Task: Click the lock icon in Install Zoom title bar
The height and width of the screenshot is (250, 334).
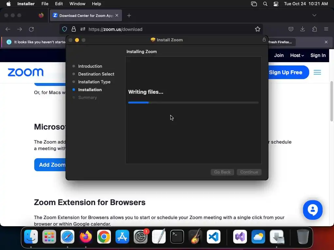Action: [x=264, y=40]
